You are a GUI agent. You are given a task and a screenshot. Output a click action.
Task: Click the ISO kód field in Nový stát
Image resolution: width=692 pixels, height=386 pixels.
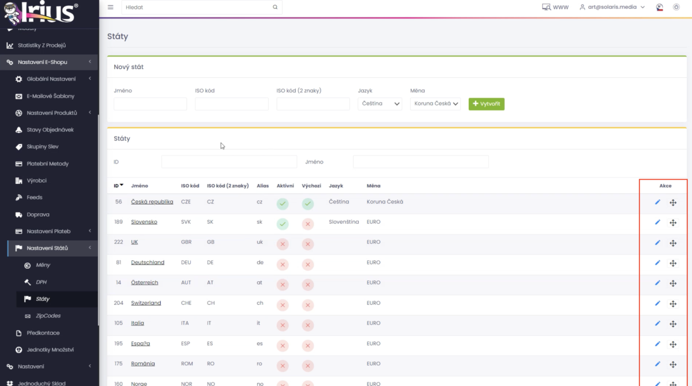tap(231, 104)
